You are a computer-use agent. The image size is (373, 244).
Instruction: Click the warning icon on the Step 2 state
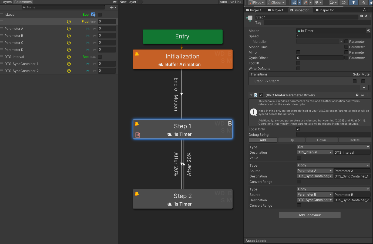pyautogui.click(x=137, y=193)
